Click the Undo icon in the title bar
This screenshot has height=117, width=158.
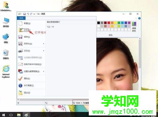click(28, 14)
